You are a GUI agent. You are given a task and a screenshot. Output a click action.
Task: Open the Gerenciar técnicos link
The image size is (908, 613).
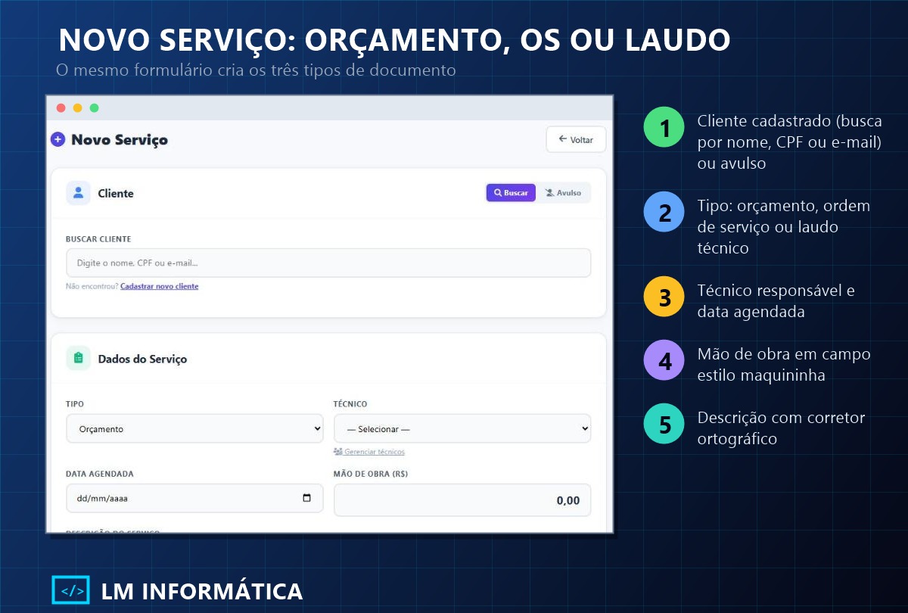pyautogui.click(x=369, y=452)
